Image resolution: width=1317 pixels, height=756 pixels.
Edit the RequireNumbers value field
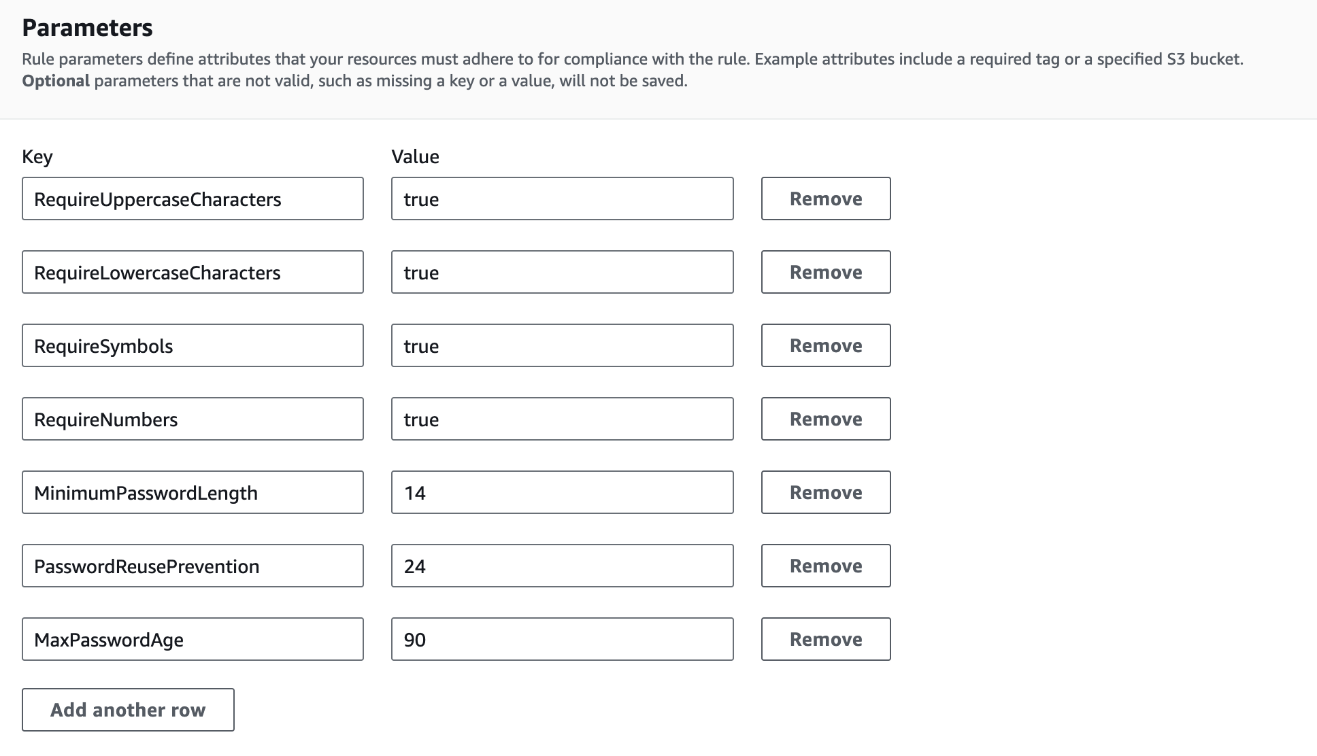562,419
